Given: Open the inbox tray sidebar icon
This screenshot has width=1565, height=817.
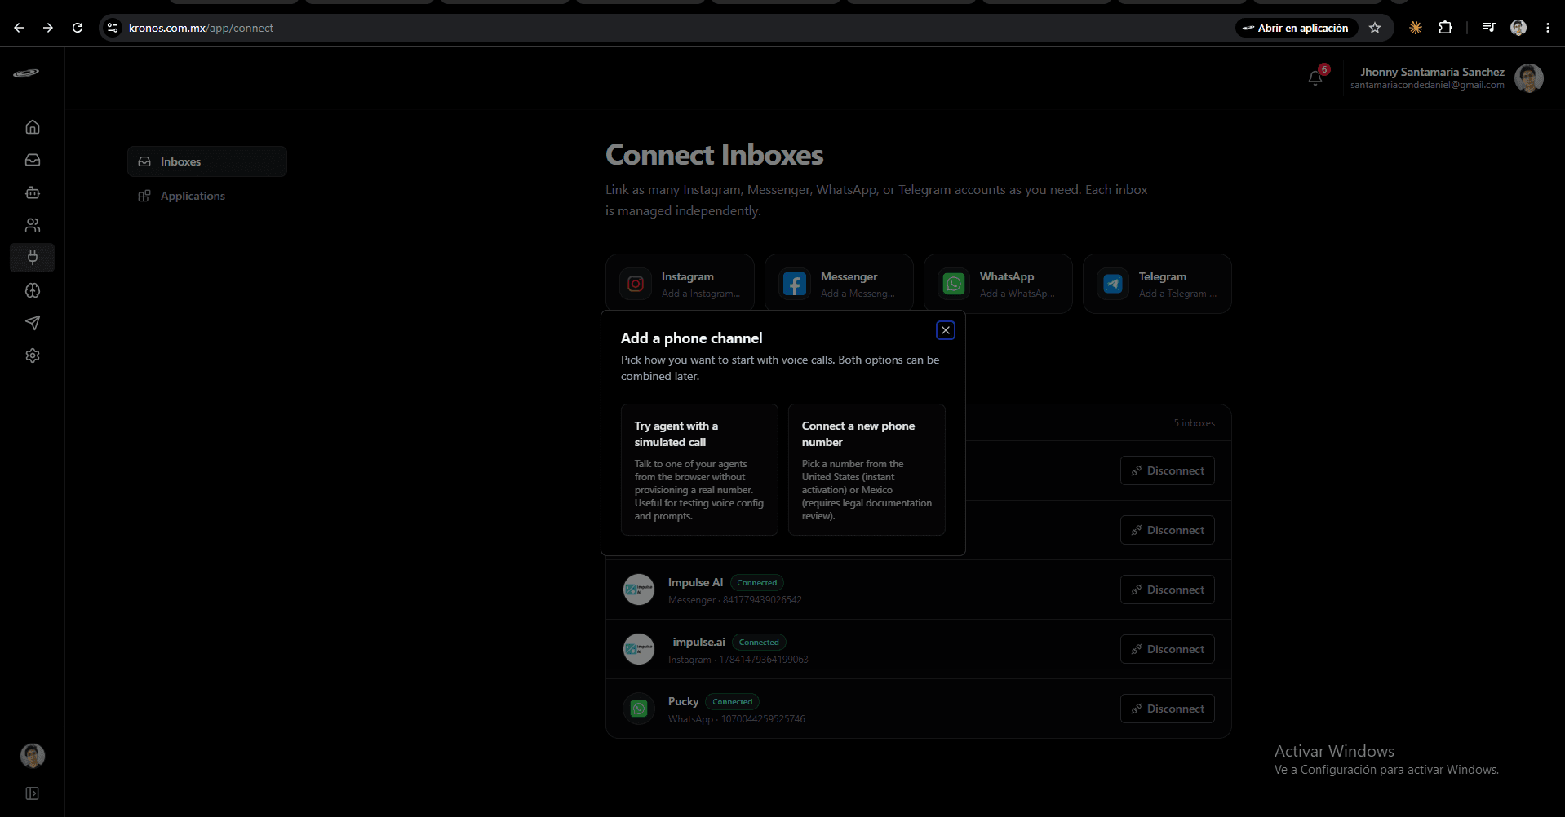Looking at the screenshot, I should point(33,160).
